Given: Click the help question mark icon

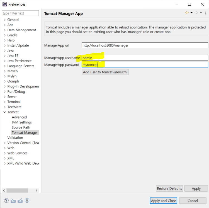Looking at the screenshot, I should 6,200.
